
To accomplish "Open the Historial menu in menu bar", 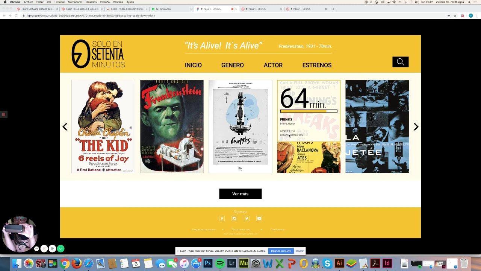I will [59, 2].
